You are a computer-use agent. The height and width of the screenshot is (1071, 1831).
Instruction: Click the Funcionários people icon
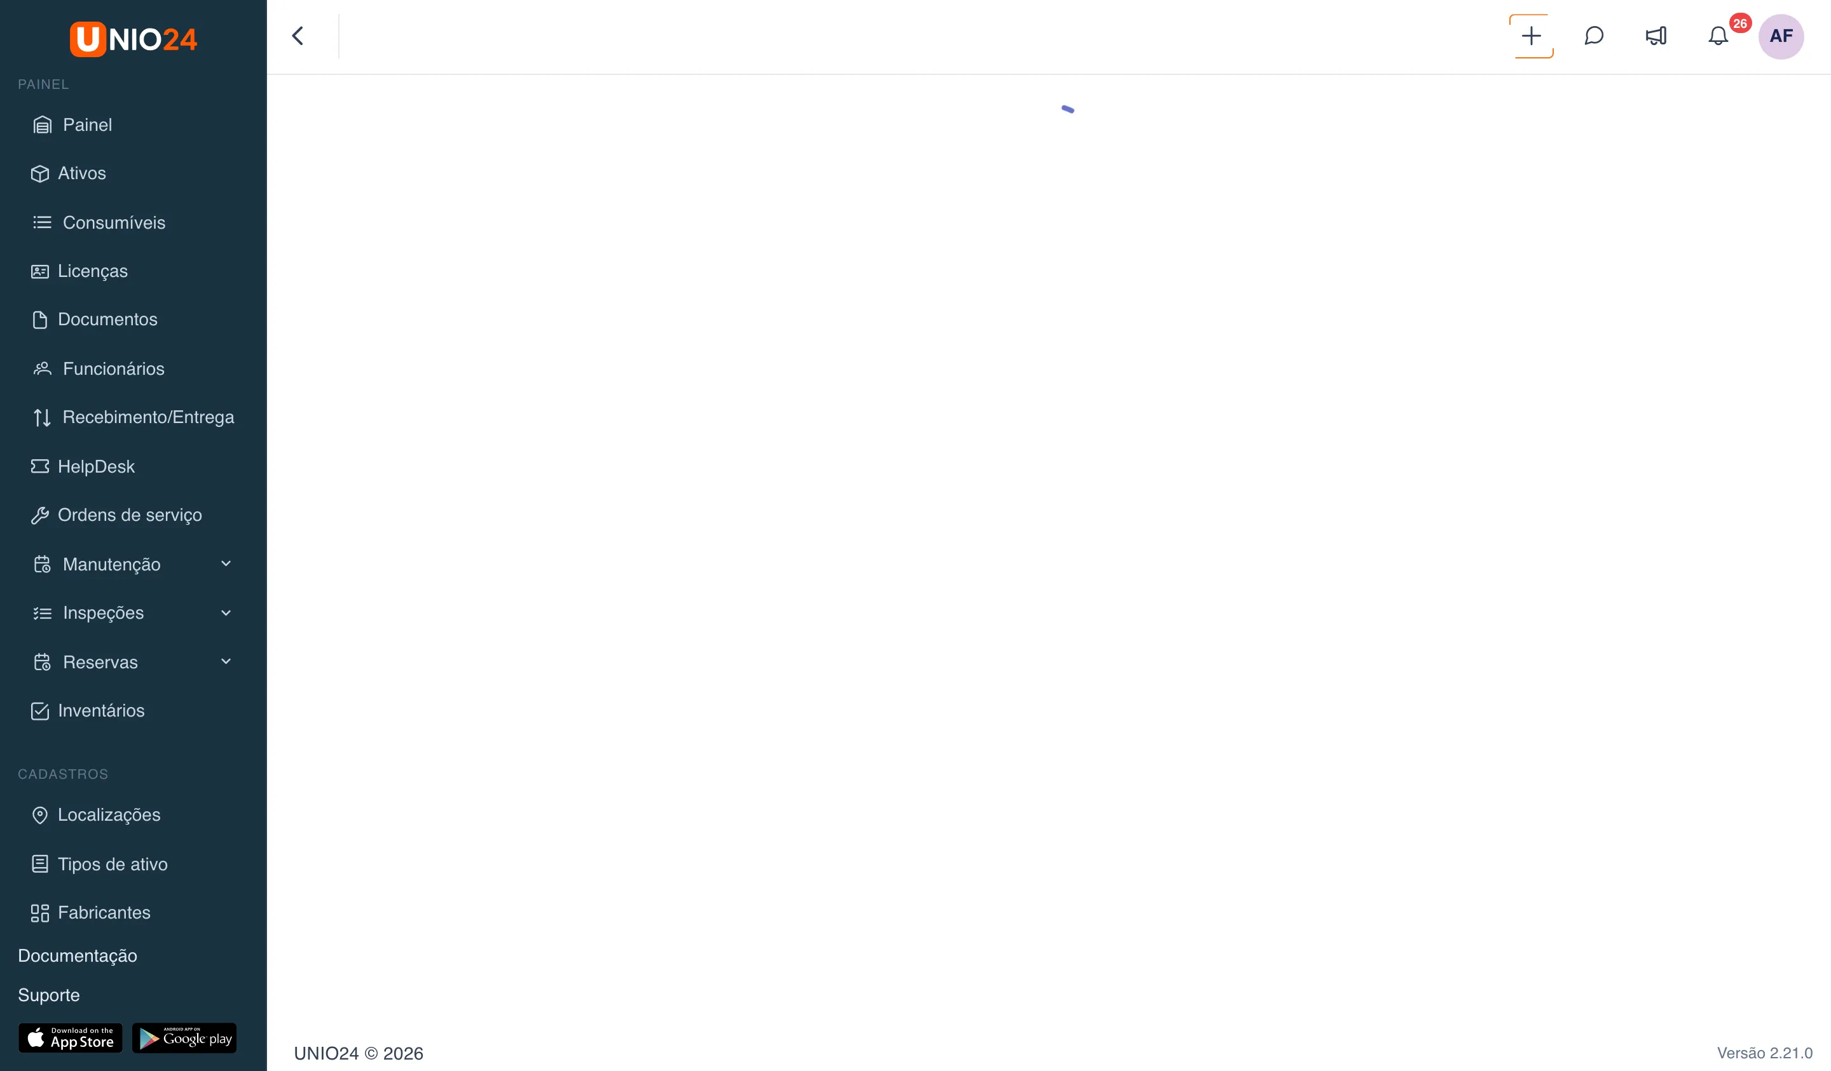[42, 368]
